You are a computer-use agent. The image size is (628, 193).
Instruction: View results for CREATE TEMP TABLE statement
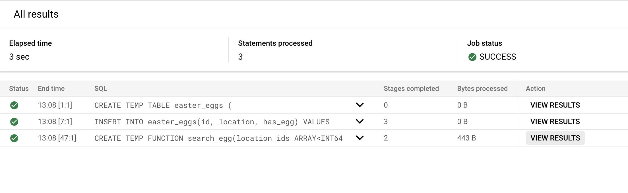(x=555, y=105)
